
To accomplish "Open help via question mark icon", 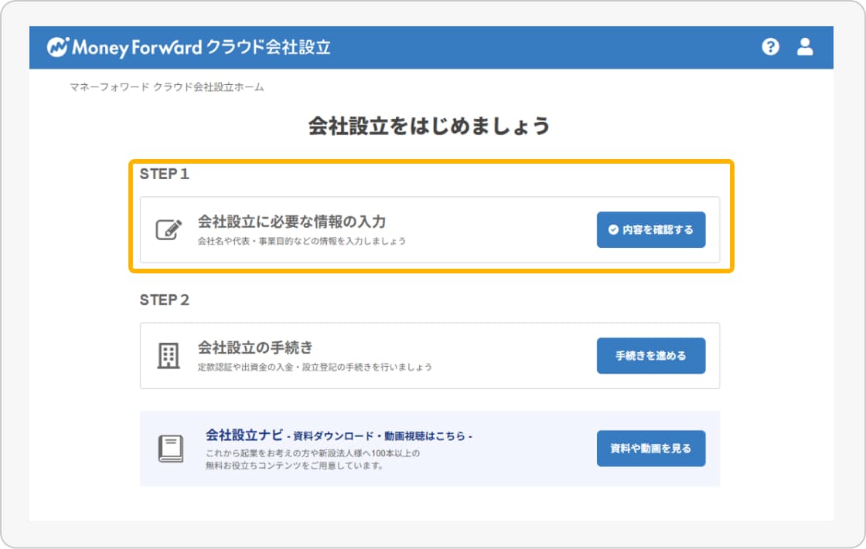I will (770, 47).
